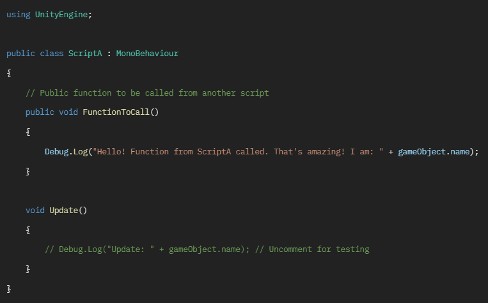Click the "using" keyword on the first line
This screenshot has width=488, height=303.
(x=18, y=15)
